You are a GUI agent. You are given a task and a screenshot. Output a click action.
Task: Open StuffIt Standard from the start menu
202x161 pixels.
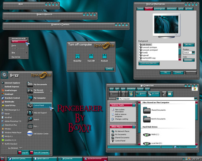9,144
